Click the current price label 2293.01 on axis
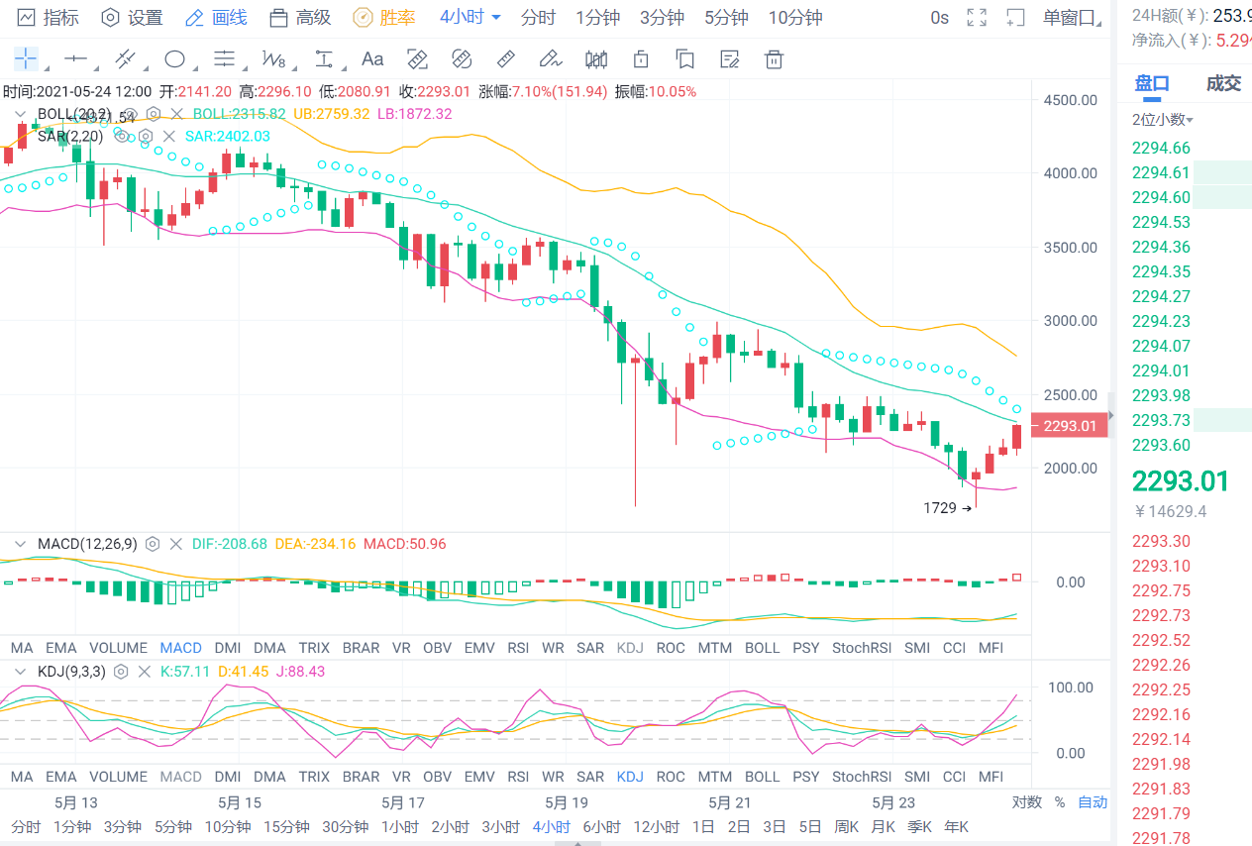This screenshot has width=1252, height=846. [x=1068, y=426]
